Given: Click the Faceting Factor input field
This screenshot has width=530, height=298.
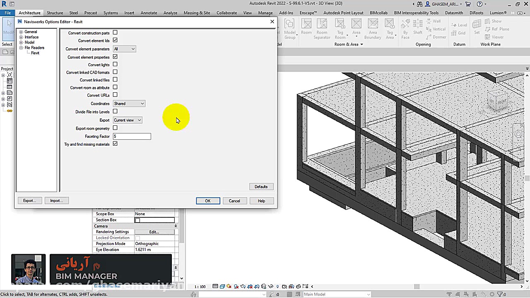Looking at the screenshot, I should (132, 136).
